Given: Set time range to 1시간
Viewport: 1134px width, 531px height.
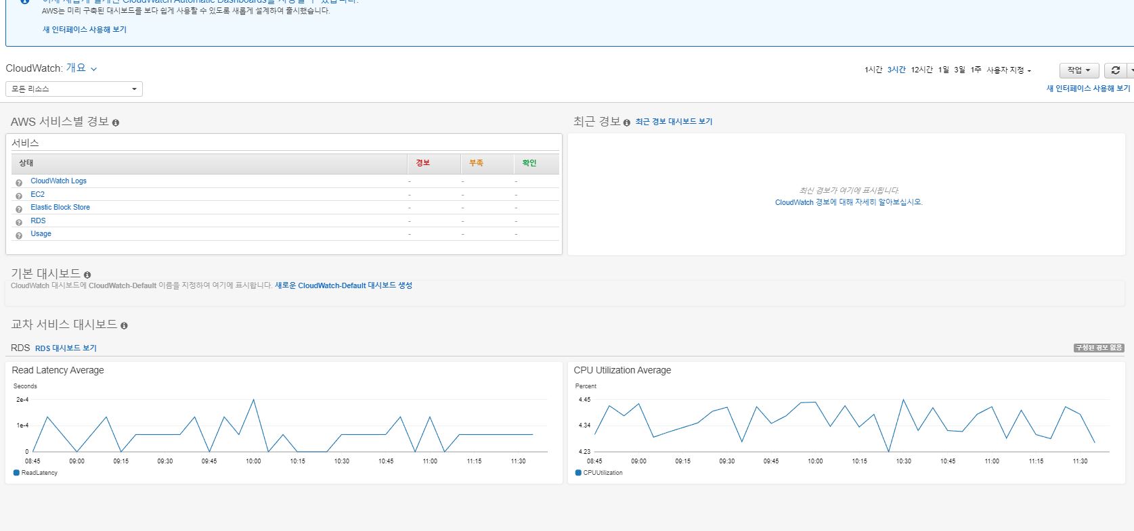Looking at the screenshot, I should (873, 70).
